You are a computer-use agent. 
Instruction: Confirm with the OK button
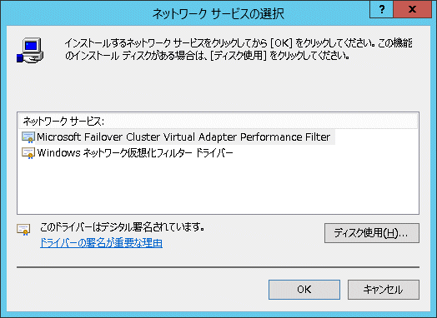(x=304, y=290)
